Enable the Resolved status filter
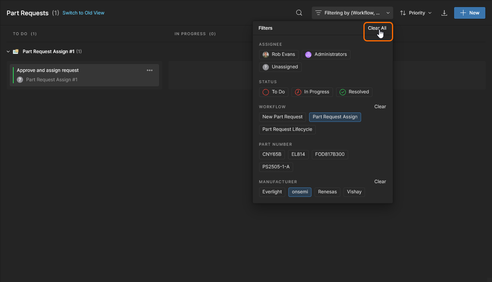492x282 pixels. click(354, 92)
